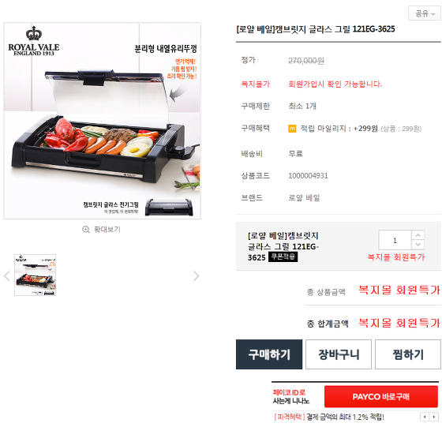442x427 pixels.
Task: Click the 복지몰 회원특가 text under quantity
Action: pos(396,257)
